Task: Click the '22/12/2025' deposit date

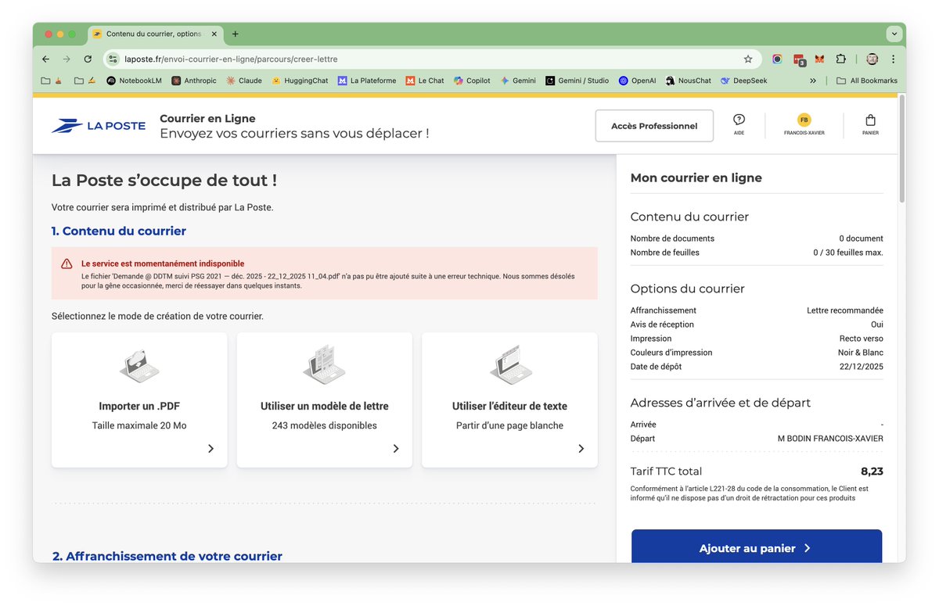Action: pyautogui.click(x=862, y=367)
